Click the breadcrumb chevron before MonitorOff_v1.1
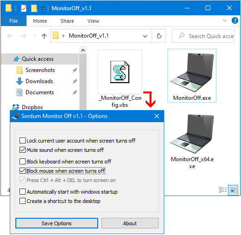Viewport: 241px width, 235px height. (63, 36)
